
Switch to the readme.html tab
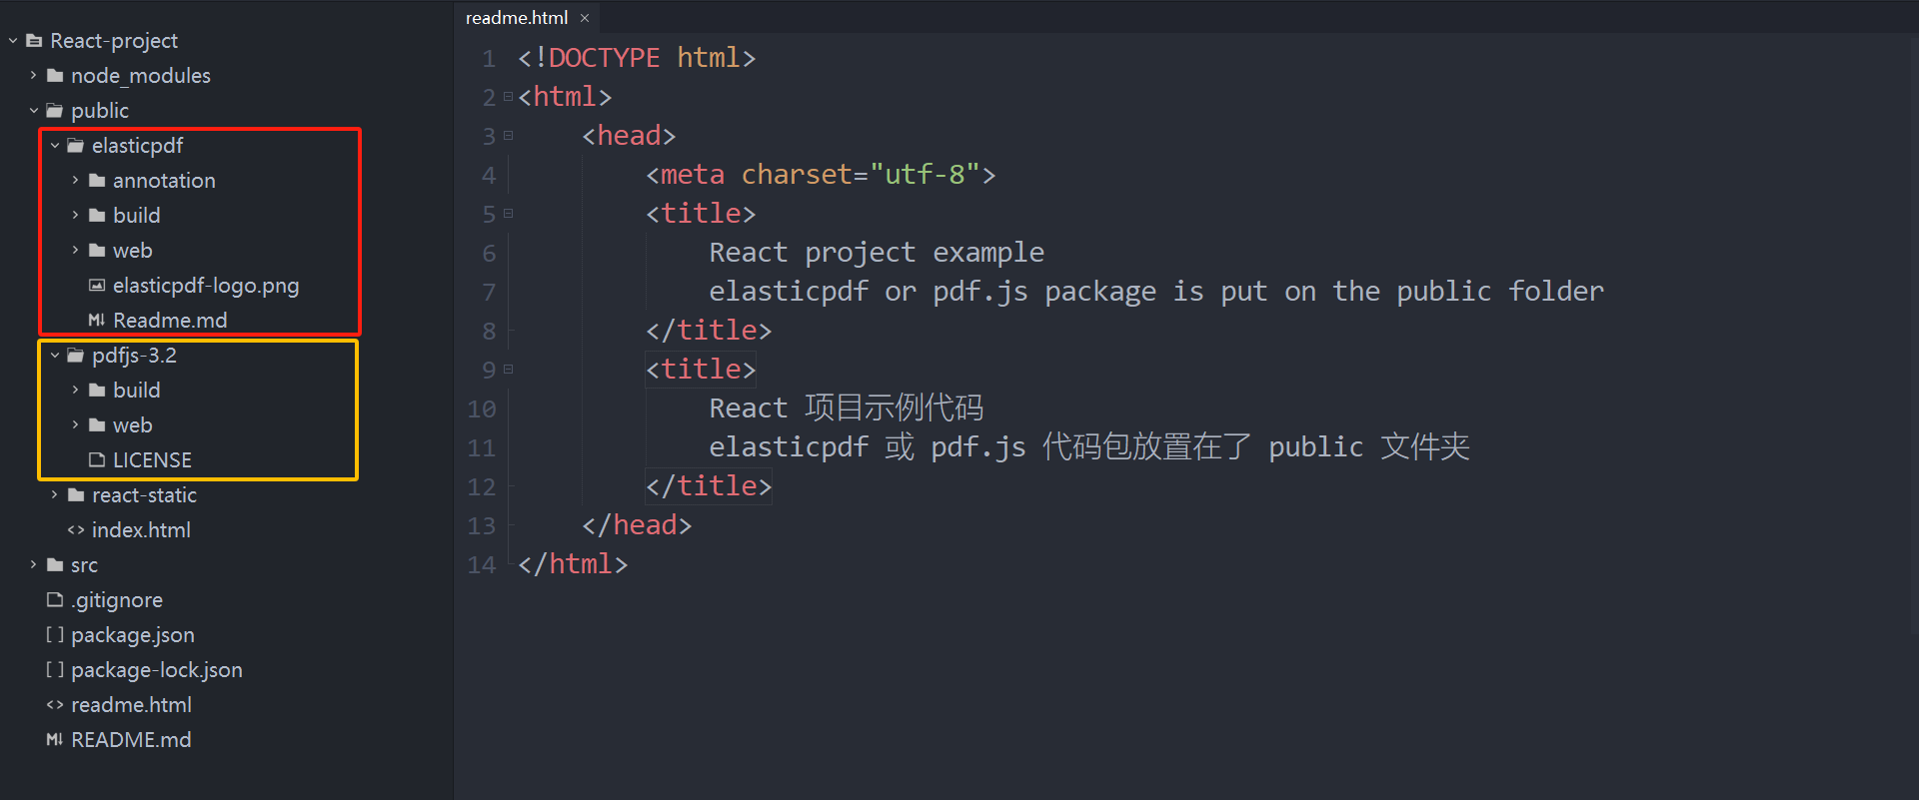516,17
